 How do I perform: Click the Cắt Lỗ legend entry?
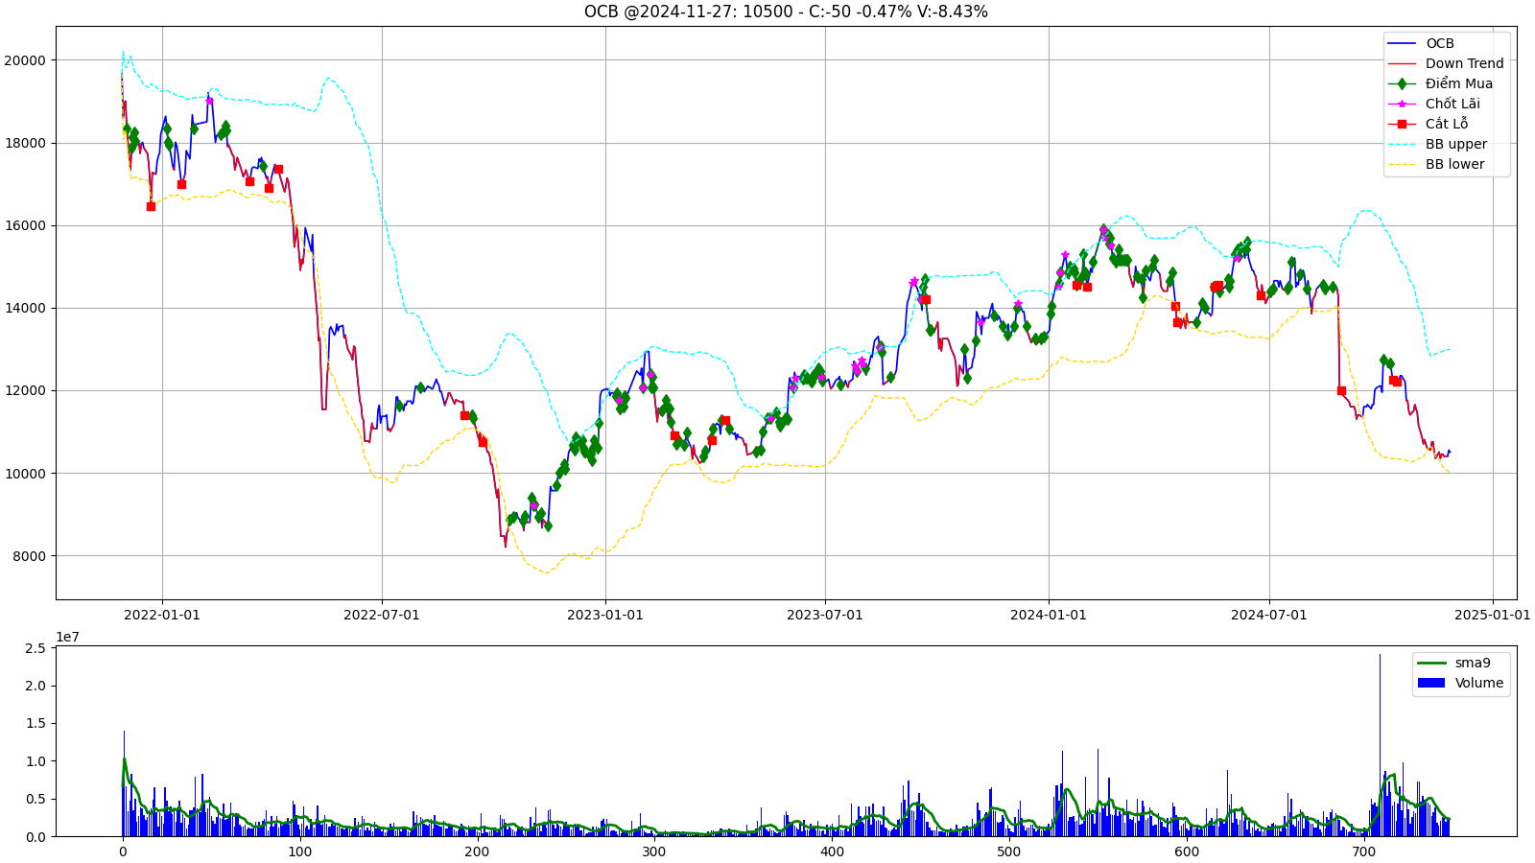1428,124
